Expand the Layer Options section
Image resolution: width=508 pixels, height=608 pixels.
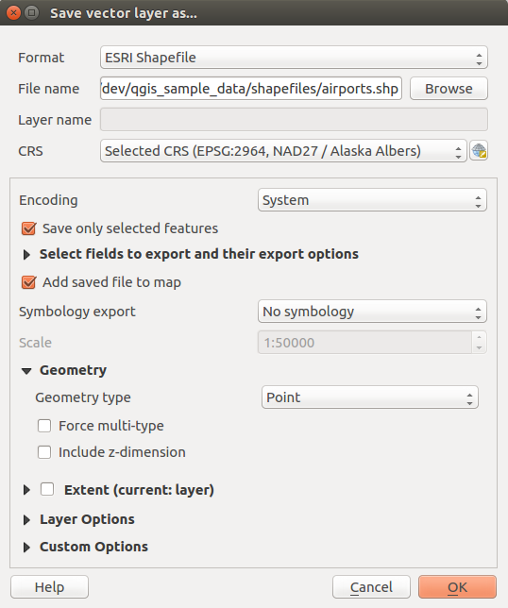point(26,519)
